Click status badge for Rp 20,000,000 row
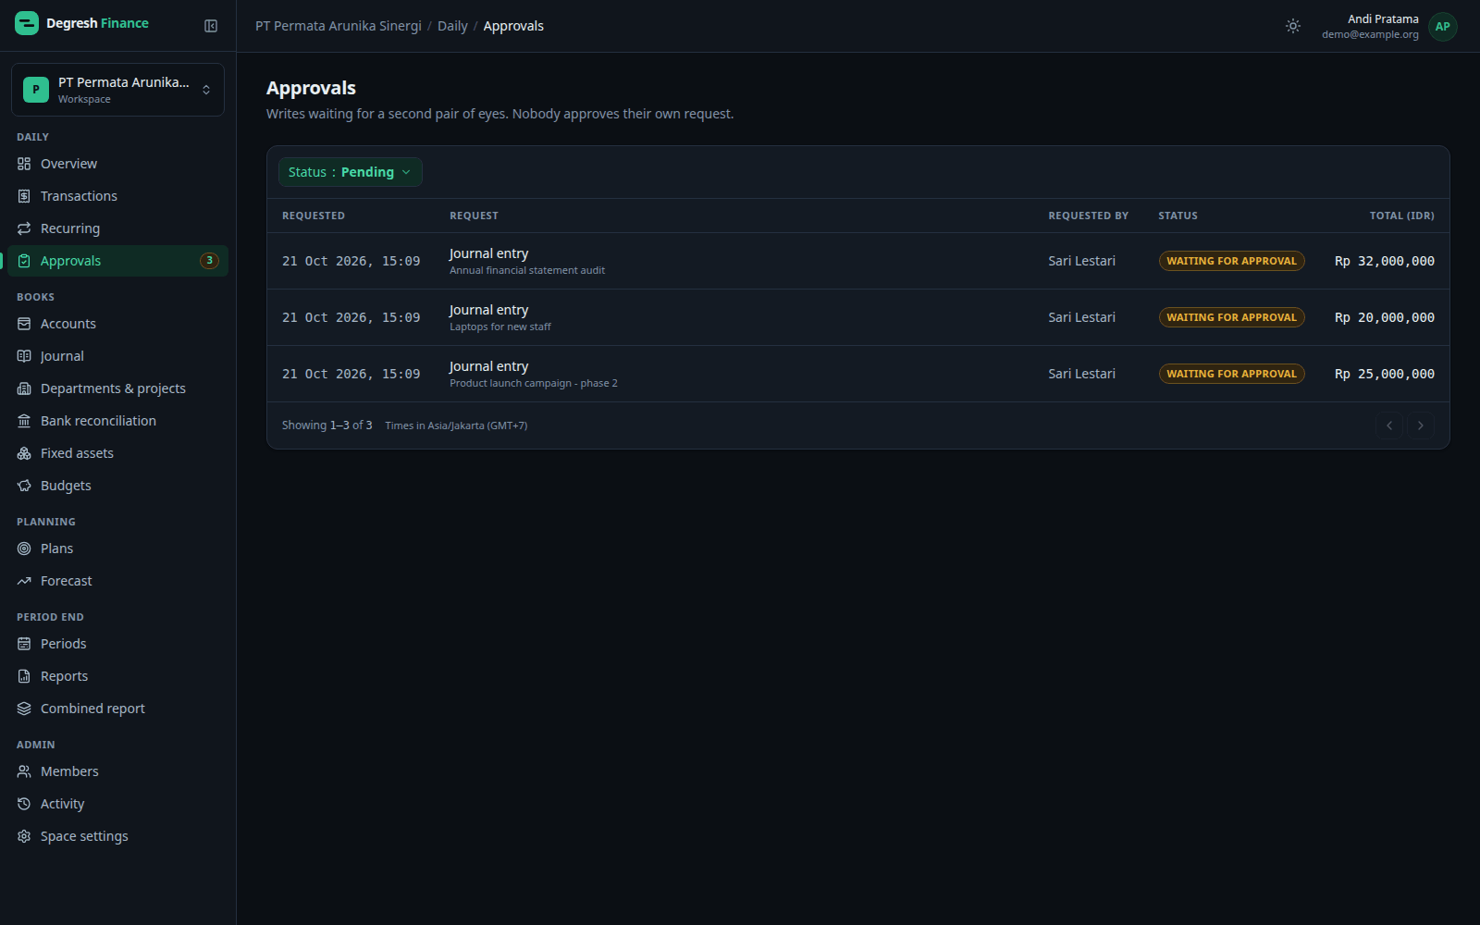The image size is (1480, 925). click(x=1231, y=317)
